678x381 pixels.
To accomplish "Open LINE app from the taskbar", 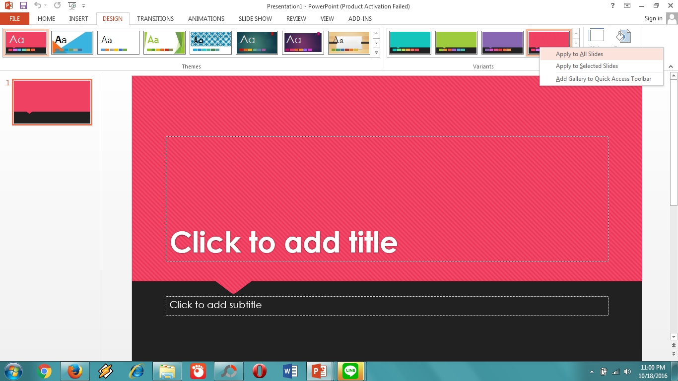I will click(351, 371).
